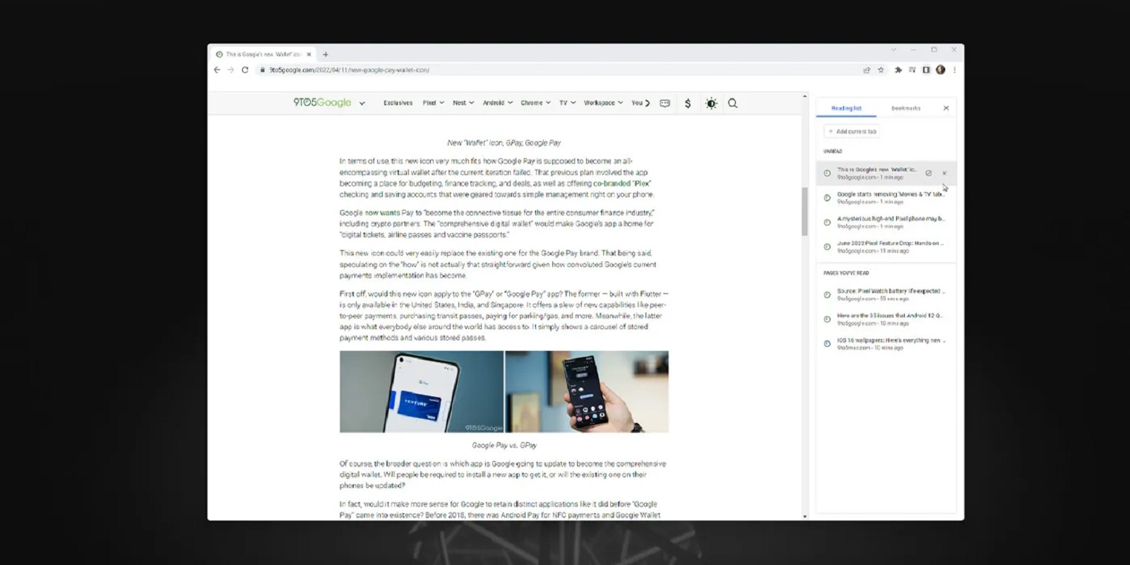Delete the Wallet icon reading list item
Image resolution: width=1130 pixels, height=565 pixels.
coord(944,173)
